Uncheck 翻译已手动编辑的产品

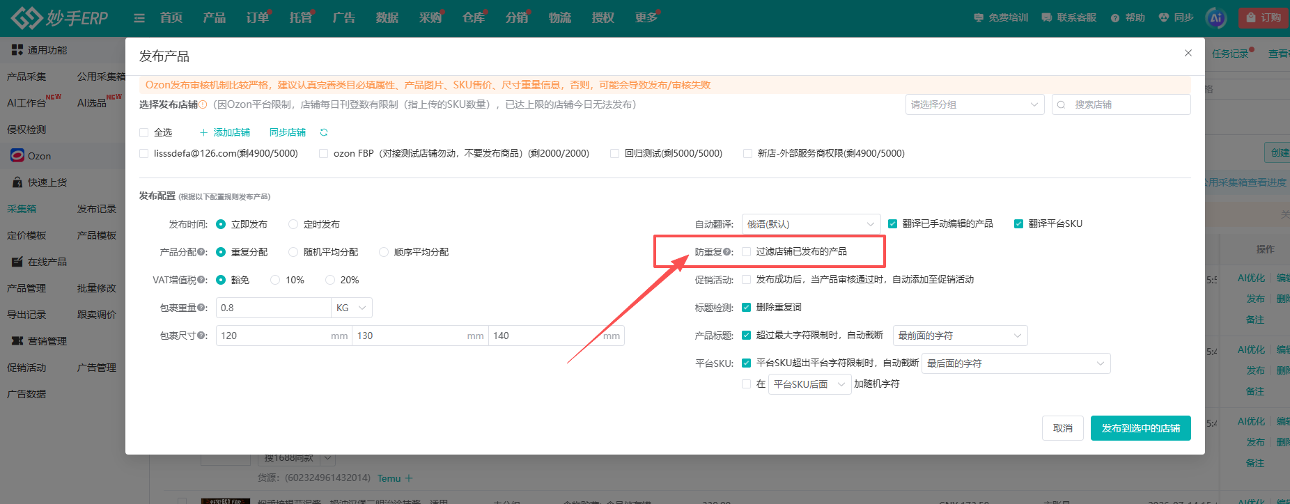coord(893,223)
